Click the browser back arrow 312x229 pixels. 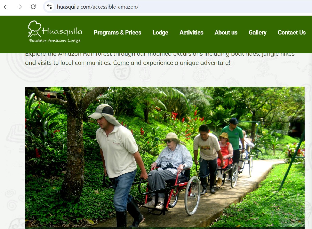pos(6,7)
